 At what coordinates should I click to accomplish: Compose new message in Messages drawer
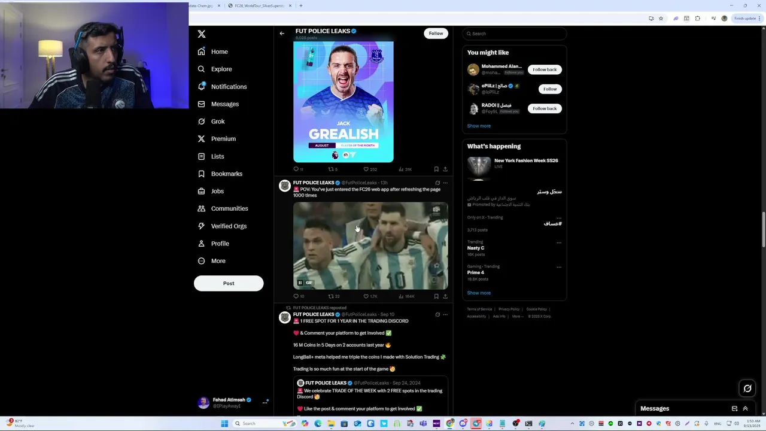pos(734,408)
